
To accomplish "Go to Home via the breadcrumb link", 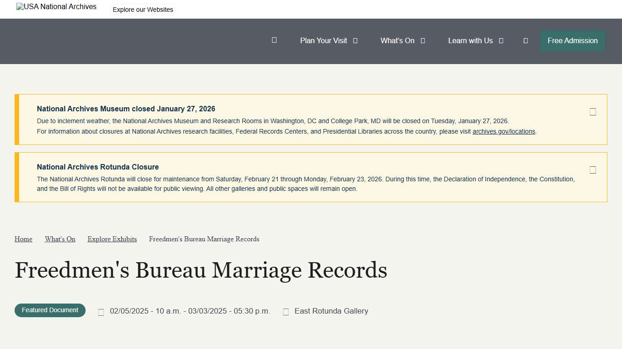I will 23,239.
